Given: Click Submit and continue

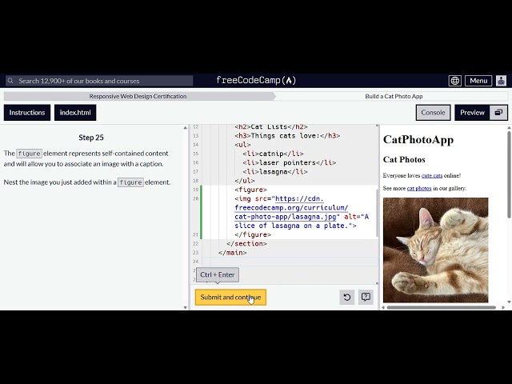Looking at the screenshot, I should [x=230, y=297].
